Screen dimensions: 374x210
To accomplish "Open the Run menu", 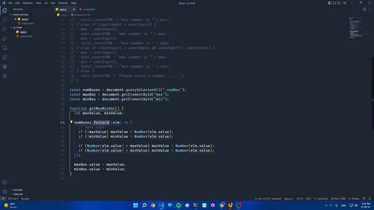I will coord(53,3).
